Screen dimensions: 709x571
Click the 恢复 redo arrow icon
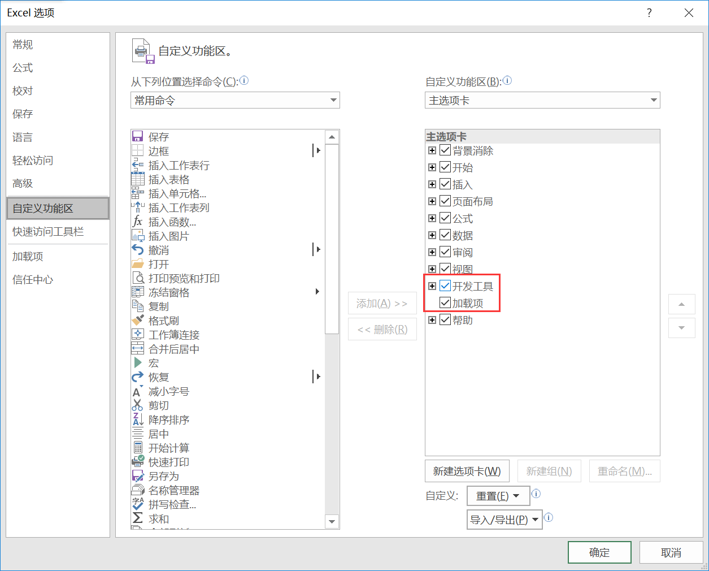tap(137, 377)
